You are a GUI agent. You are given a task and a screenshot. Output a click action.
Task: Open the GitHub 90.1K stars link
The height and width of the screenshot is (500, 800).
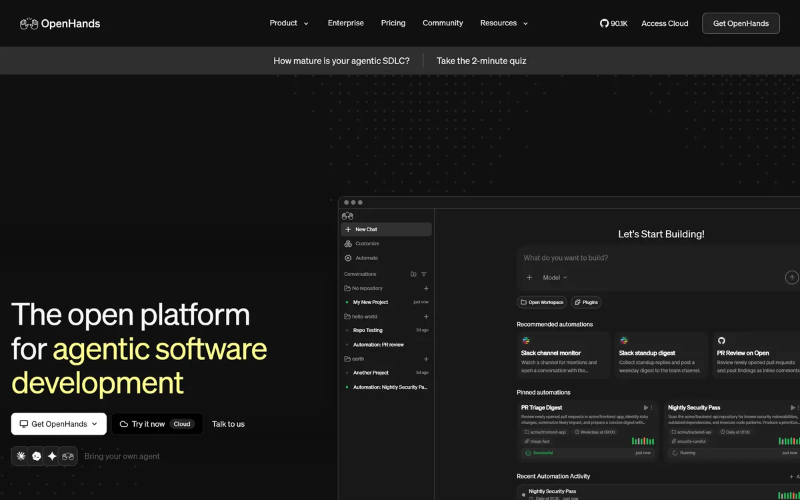click(614, 23)
